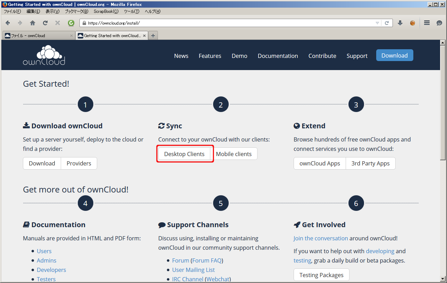The width and height of the screenshot is (447, 283).
Task: Open the downloads arrow icon
Action: click(x=400, y=23)
